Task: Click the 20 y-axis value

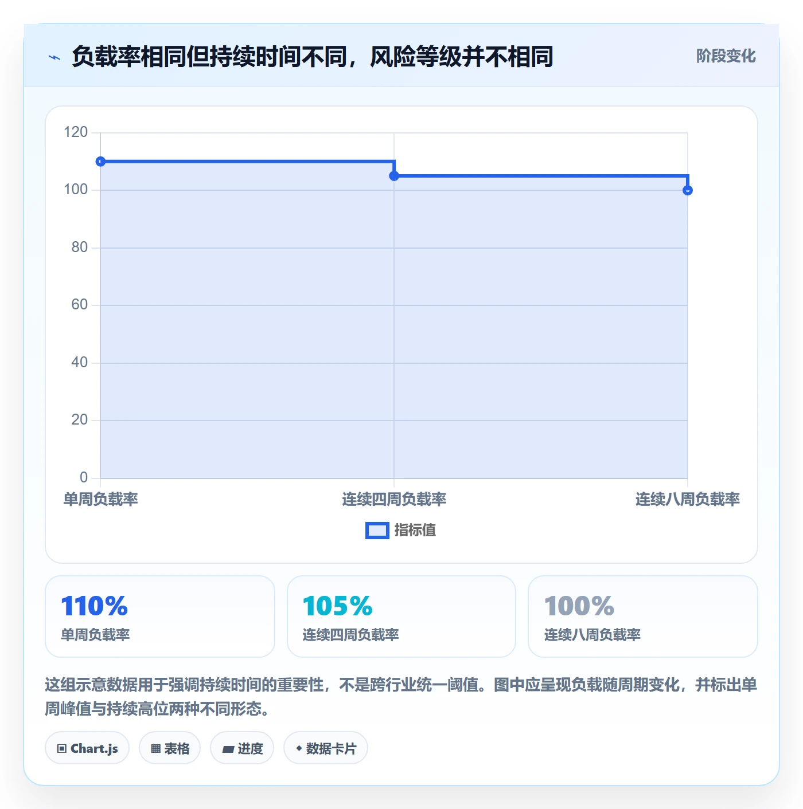Action: [x=80, y=420]
